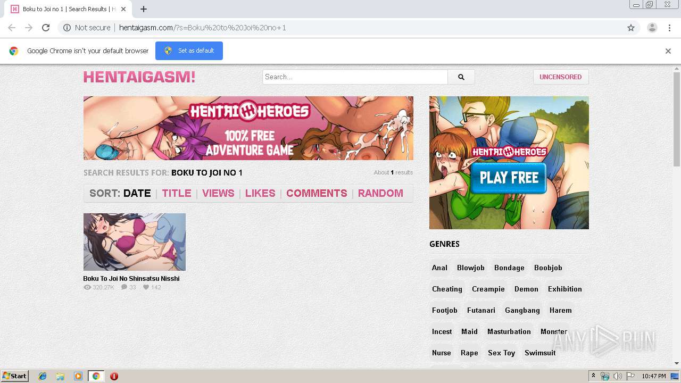Viewport: 681px width, 383px height.
Task: Open a new tab with the plus button
Action: coord(144,9)
